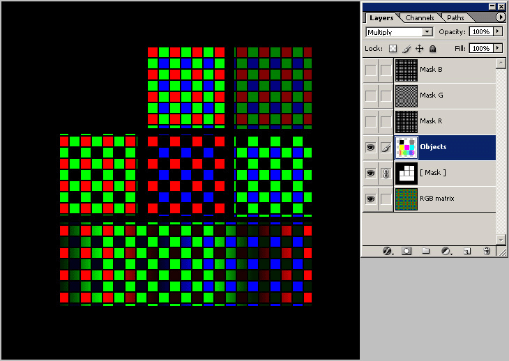The image size is (509, 361).
Task: Toggle link box for Mask R layer
Action: pos(386,122)
